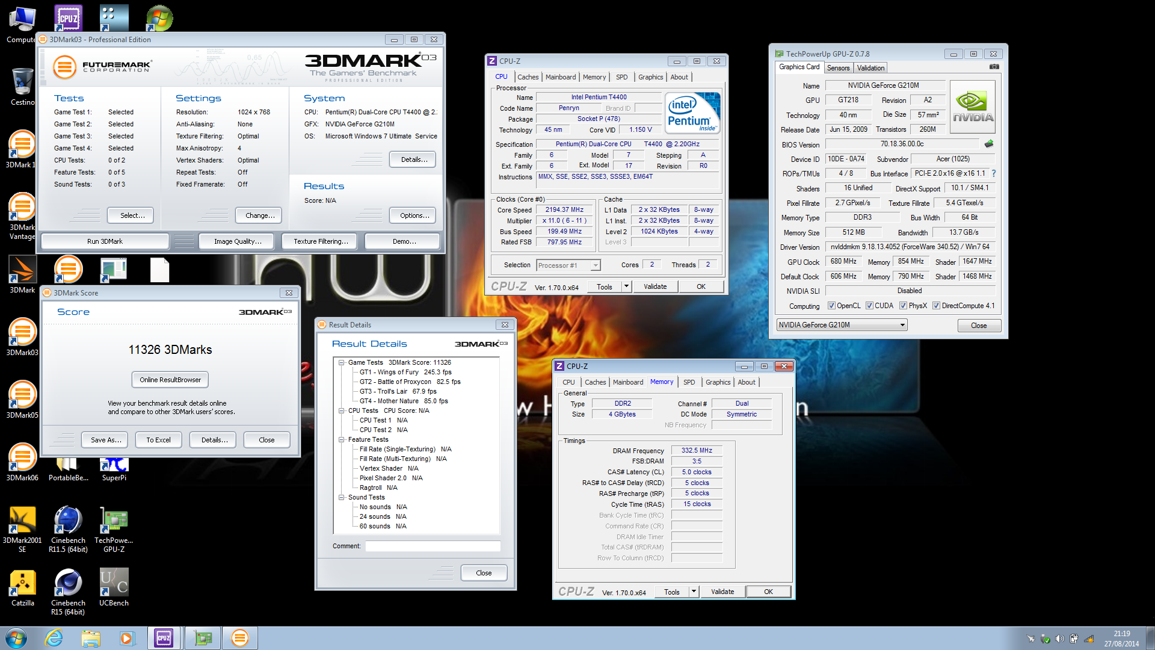Image resolution: width=1155 pixels, height=650 pixels.
Task: Click the clock in system tray
Action: tap(1121, 639)
